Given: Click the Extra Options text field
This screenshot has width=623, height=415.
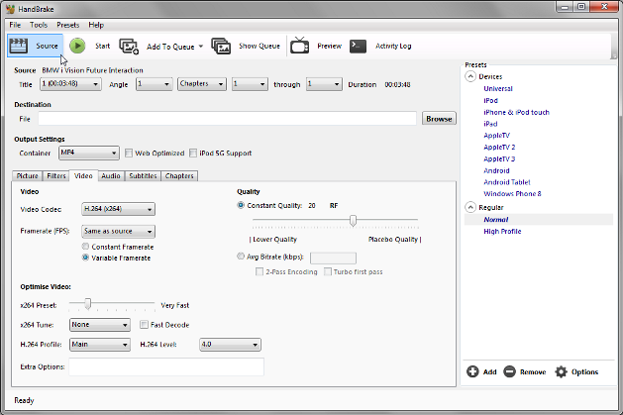Looking at the screenshot, I should click(x=166, y=366).
